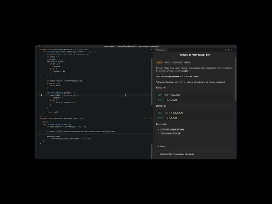
Task: Expand the Recommended Time & Space Complexity section
Action: point(176,154)
